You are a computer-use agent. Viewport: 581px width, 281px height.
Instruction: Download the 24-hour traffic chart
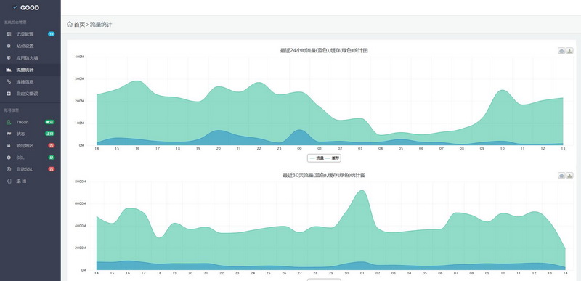click(570, 51)
